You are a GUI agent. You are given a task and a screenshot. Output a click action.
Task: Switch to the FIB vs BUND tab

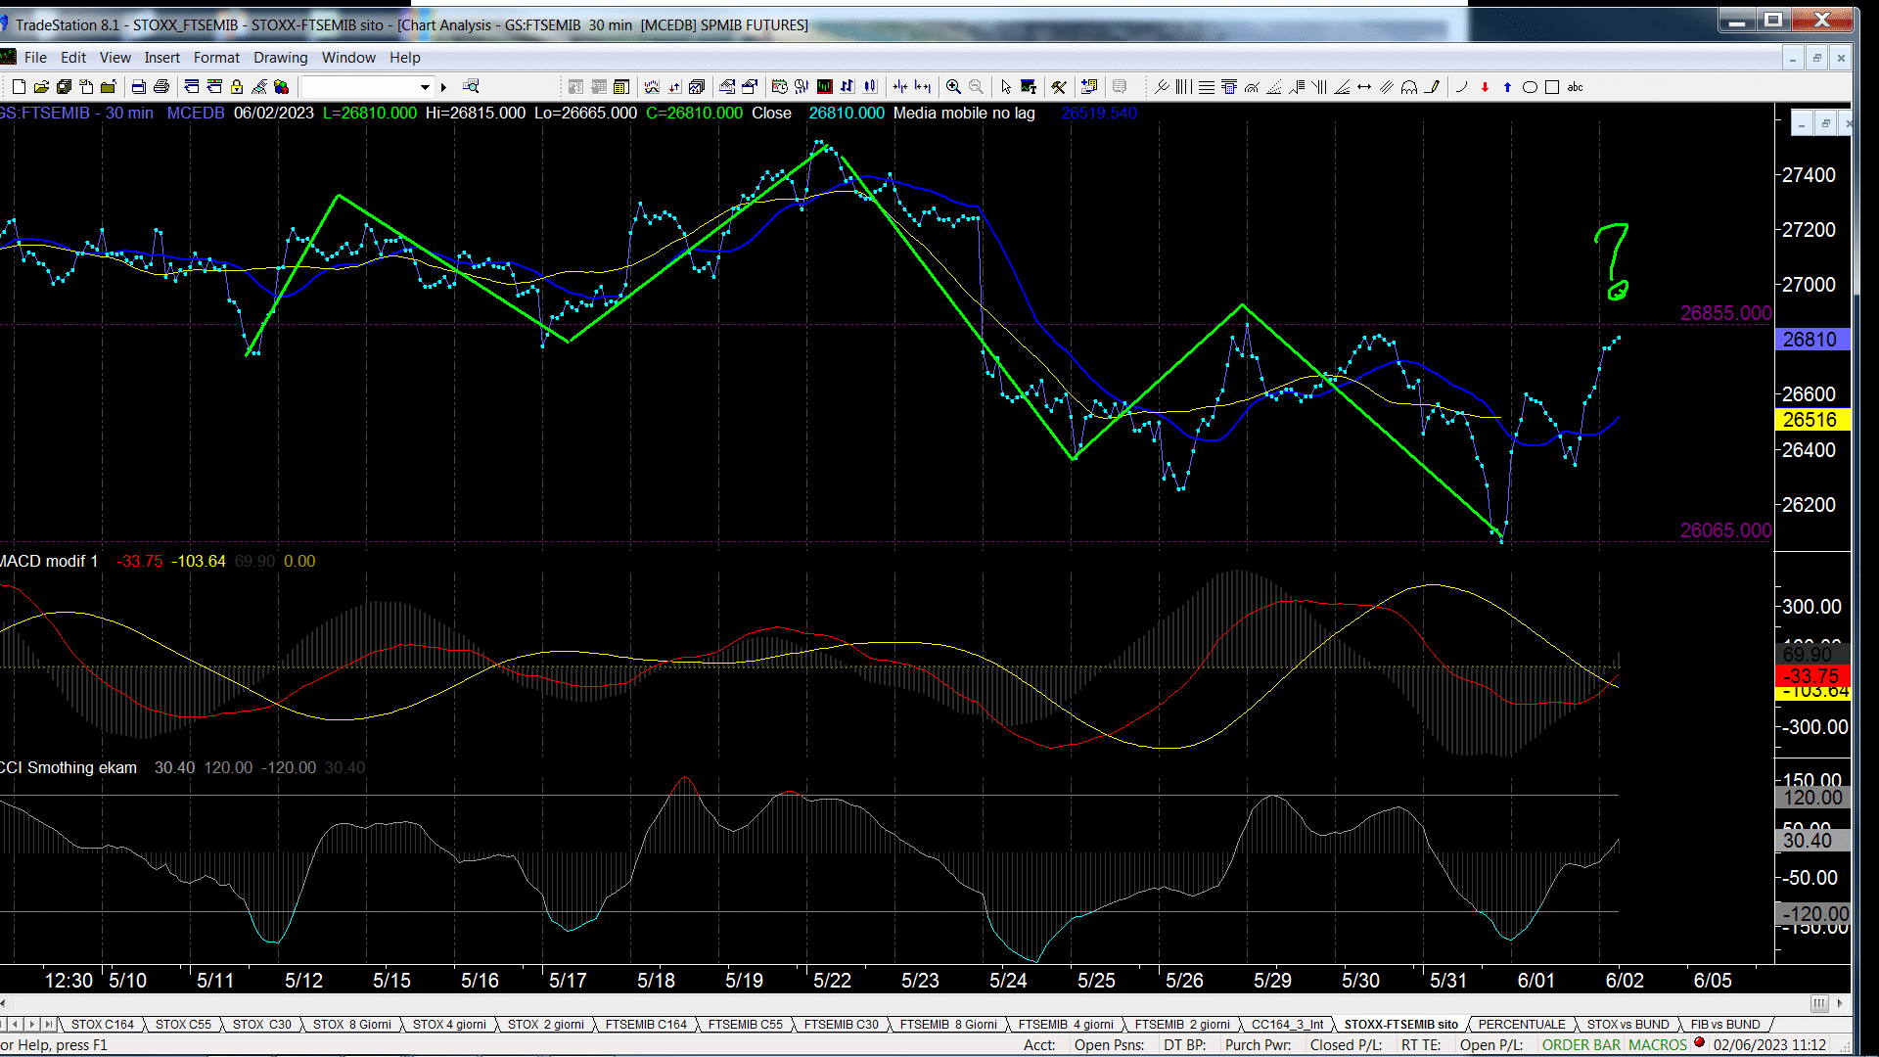pos(1725,1025)
